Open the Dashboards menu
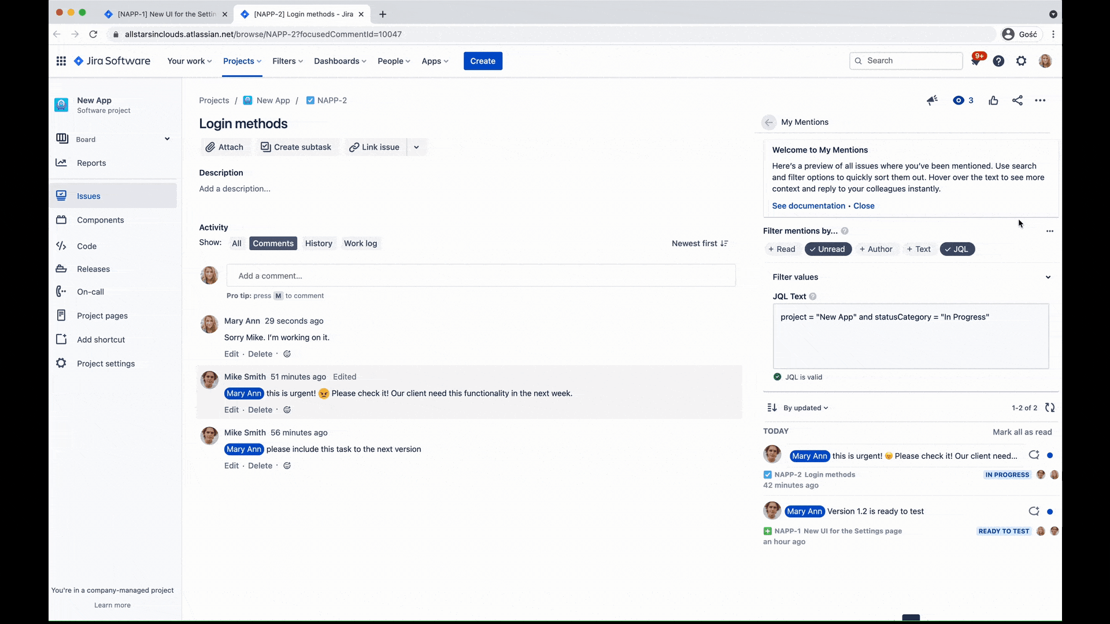This screenshot has width=1110, height=624. (340, 61)
